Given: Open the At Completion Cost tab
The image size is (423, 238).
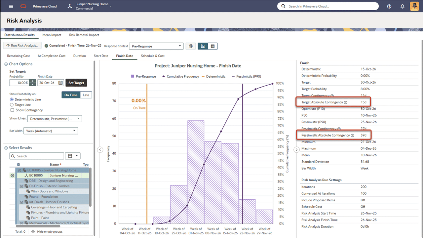Looking at the screenshot, I should 51,56.
